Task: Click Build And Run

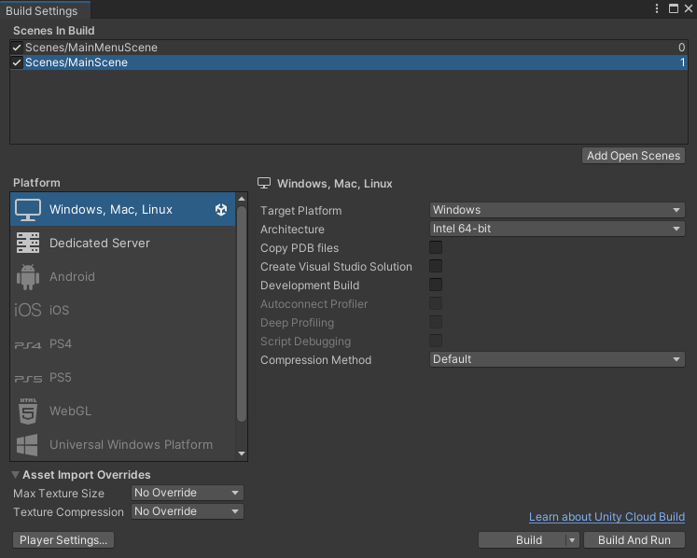Action: (634, 540)
